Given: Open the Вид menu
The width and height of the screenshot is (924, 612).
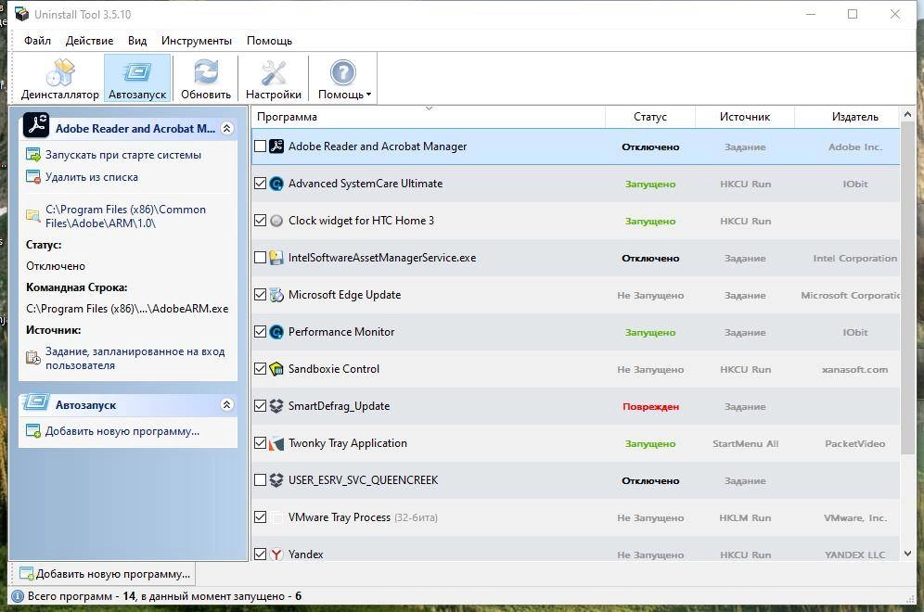Looking at the screenshot, I should point(137,41).
